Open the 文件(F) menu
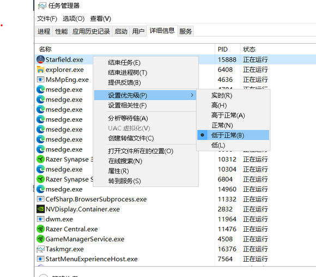The image size is (316, 277). pyautogui.click(x=47, y=19)
